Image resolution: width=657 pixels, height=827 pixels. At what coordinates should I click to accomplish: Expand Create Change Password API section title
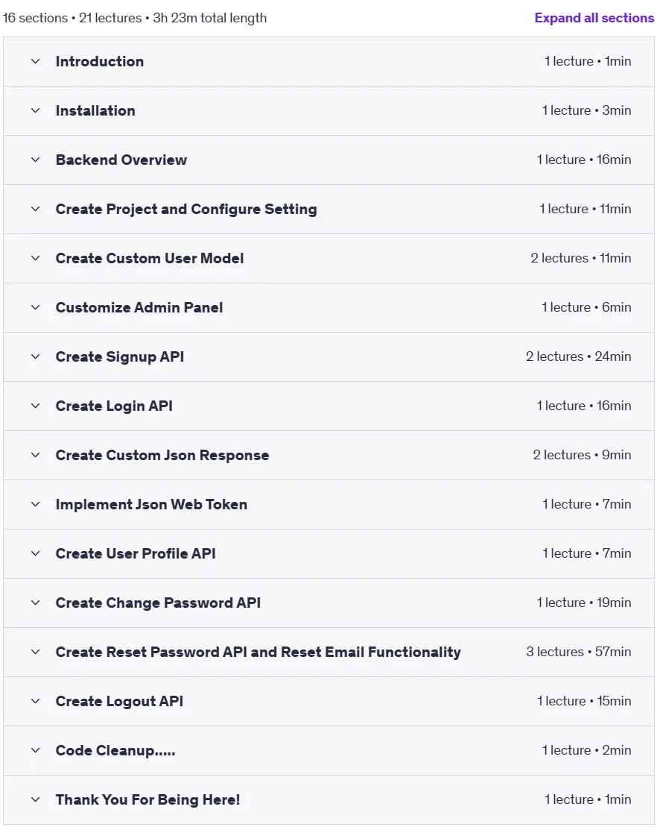pyautogui.click(x=158, y=603)
